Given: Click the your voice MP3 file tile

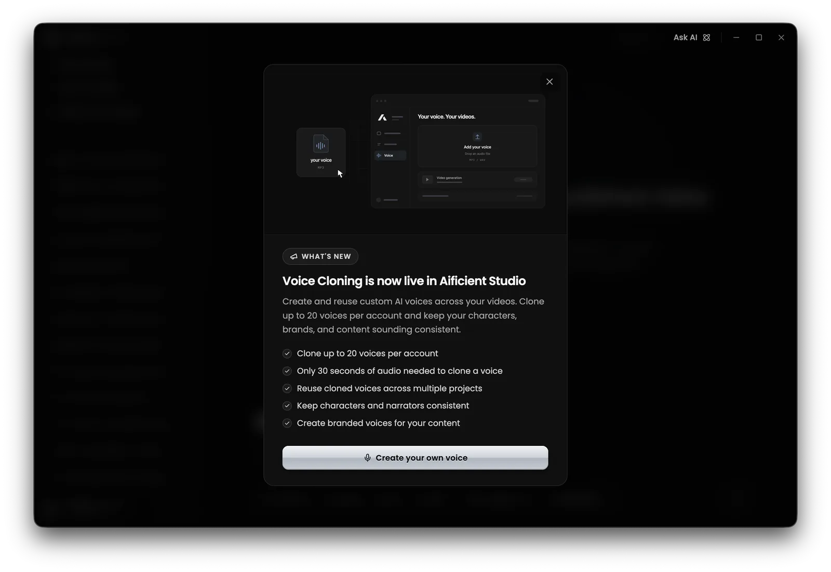Looking at the screenshot, I should (x=321, y=152).
